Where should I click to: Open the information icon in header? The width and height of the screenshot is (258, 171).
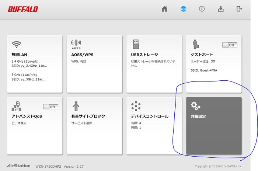pyautogui.click(x=202, y=9)
